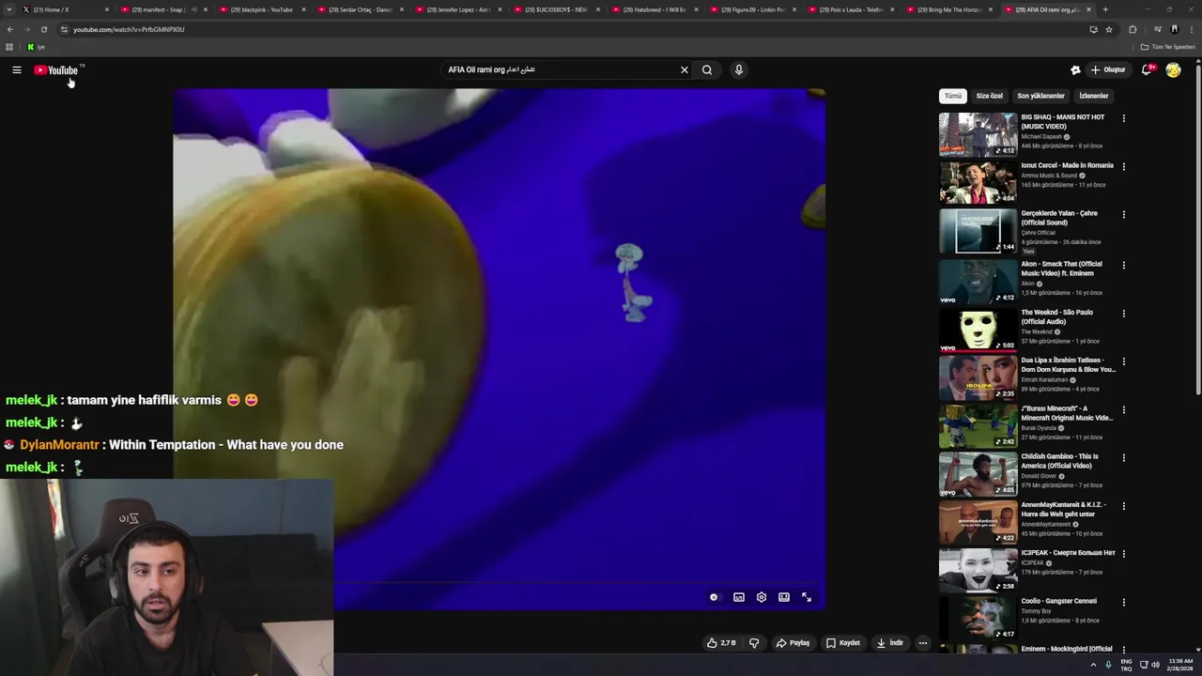This screenshot has width=1202, height=676.
Task: Click the Kaydet save button
Action: coord(843,643)
